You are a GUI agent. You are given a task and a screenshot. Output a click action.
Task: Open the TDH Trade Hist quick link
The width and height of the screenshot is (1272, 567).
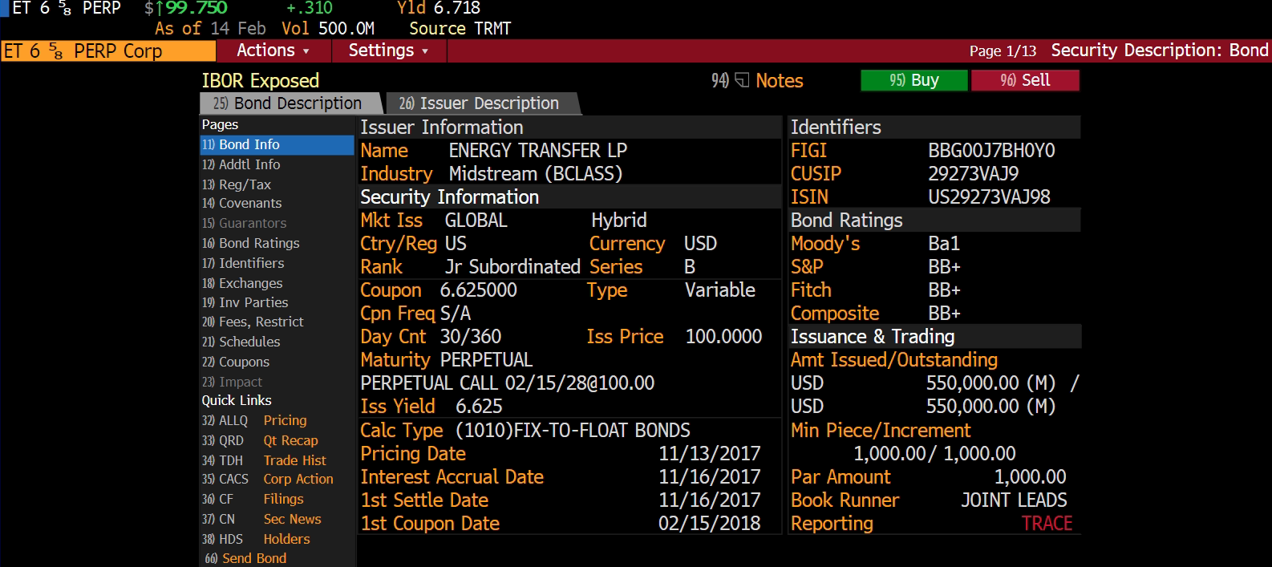click(264, 460)
